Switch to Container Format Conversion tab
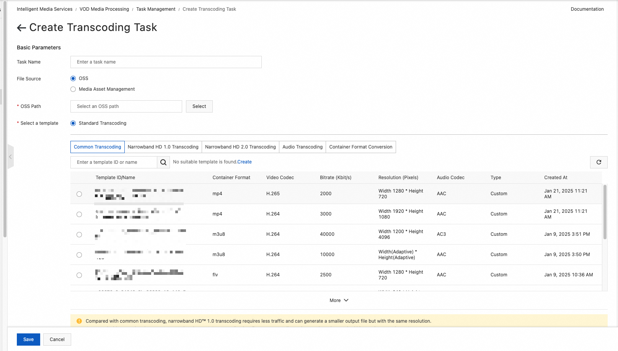Viewport: 618px width, 351px height. pos(360,147)
